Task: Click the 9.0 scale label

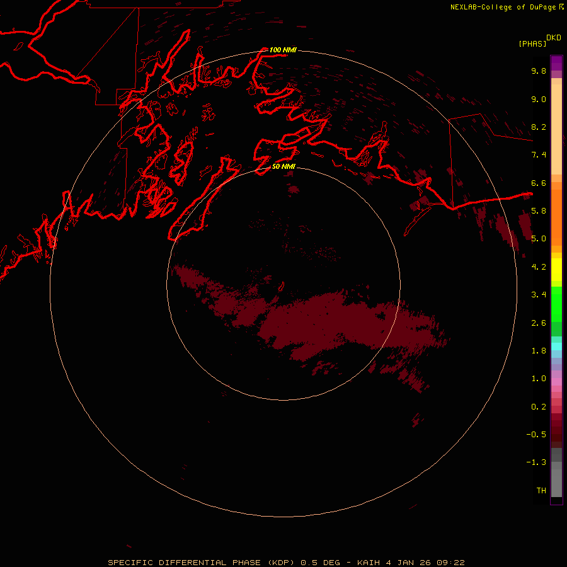Action: click(539, 99)
